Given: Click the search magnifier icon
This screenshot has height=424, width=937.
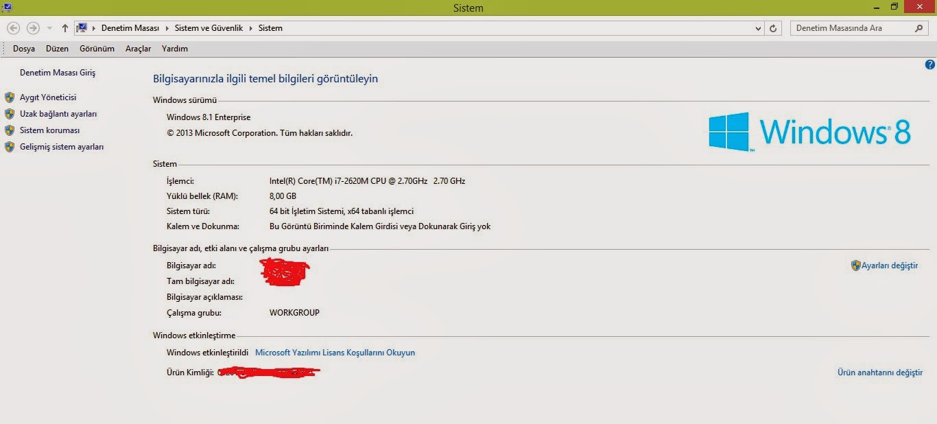Looking at the screenshot, I should pos(920,29).
